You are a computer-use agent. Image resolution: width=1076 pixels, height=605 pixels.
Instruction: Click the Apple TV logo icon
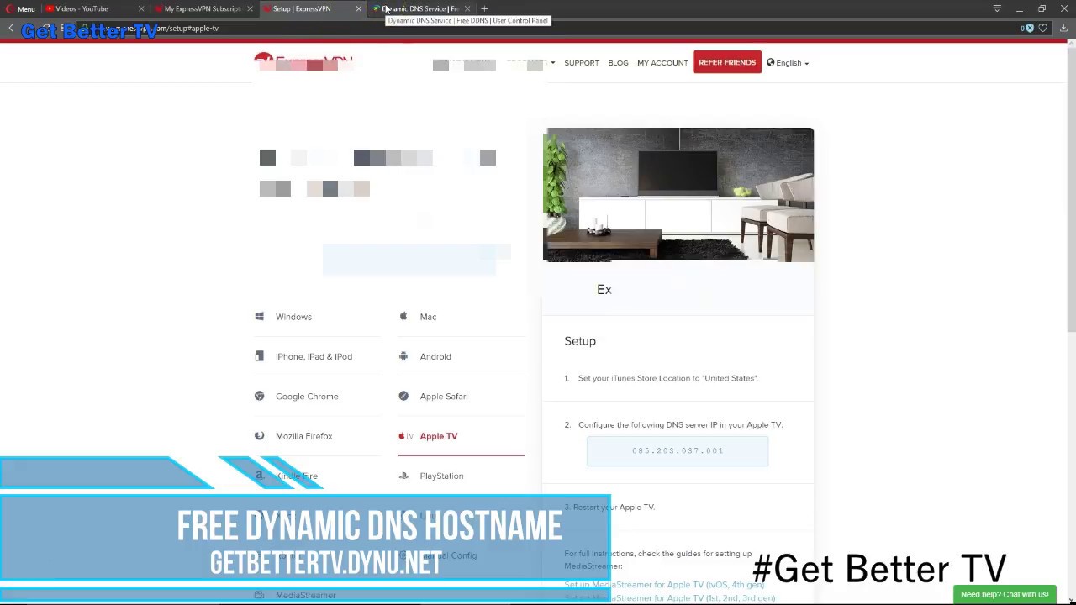[x=406, y=436]
